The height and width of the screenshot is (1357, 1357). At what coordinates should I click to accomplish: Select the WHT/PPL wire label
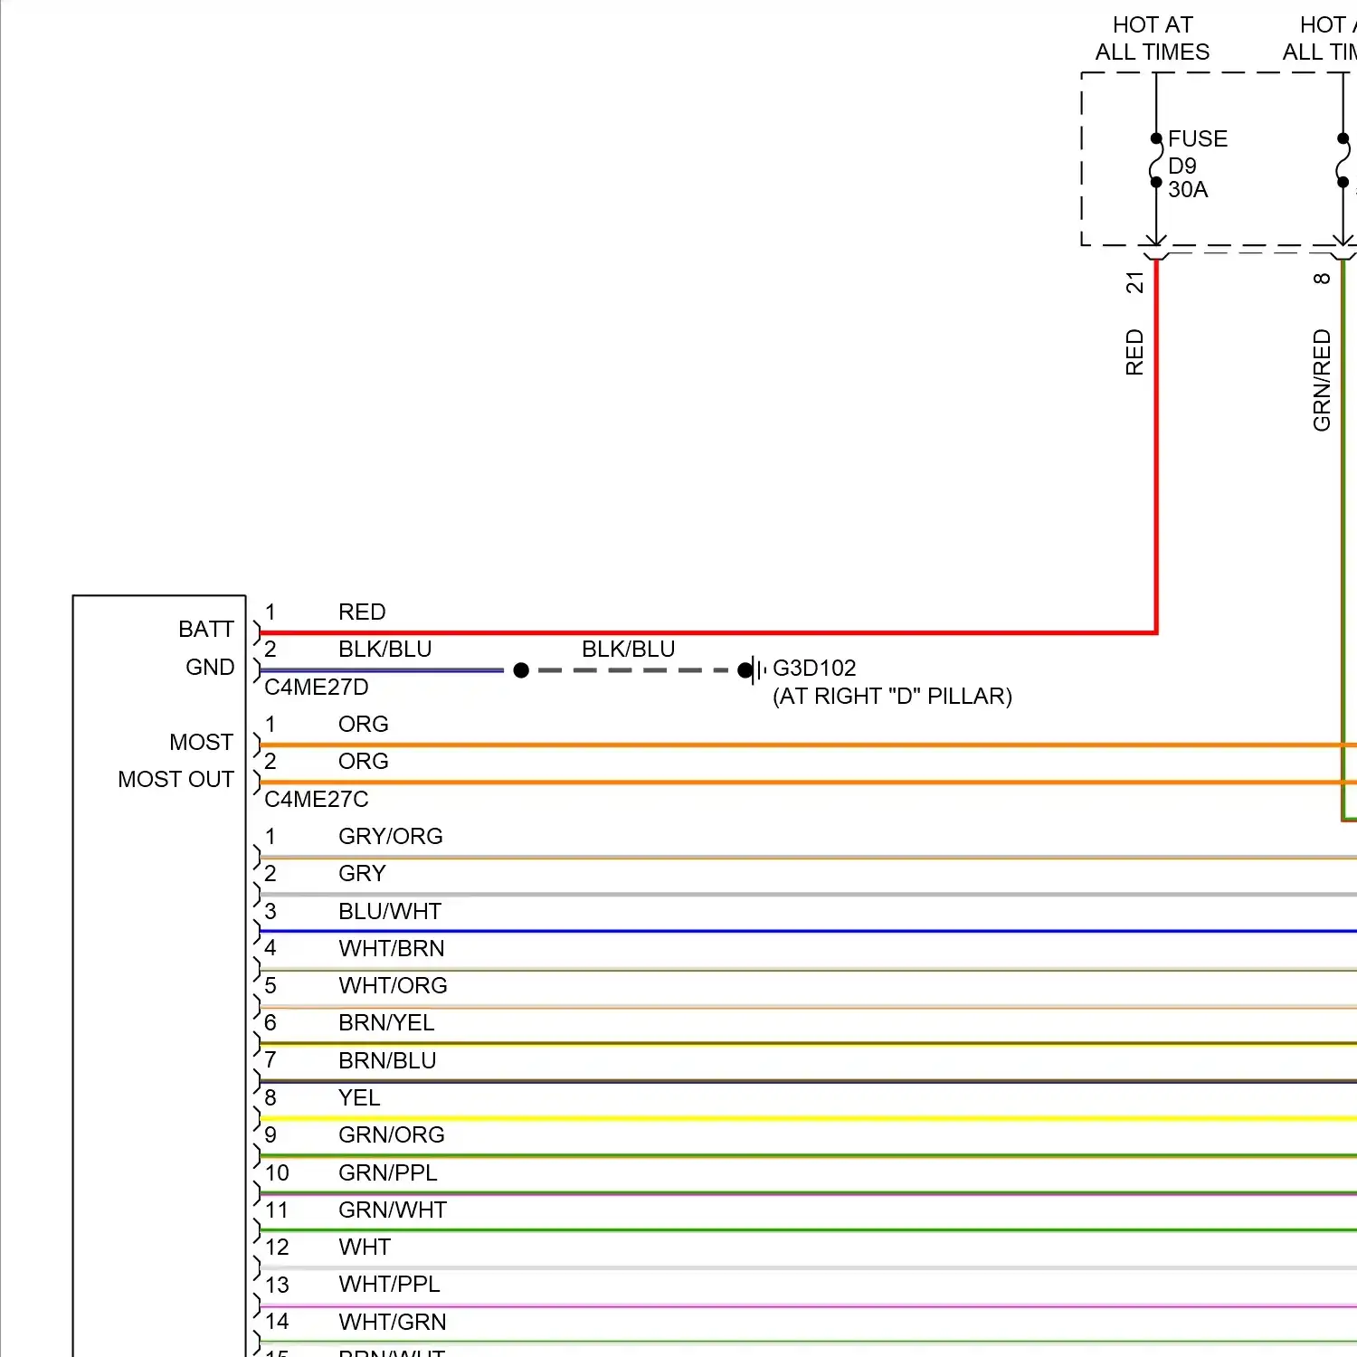(x=389, y=1284)
